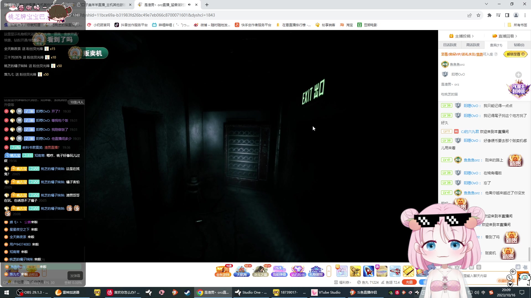The width and height of the screenshot is (531, 298).
Task: Send the flying carpet gift marked 趣
Action: (x=382, y=271)
